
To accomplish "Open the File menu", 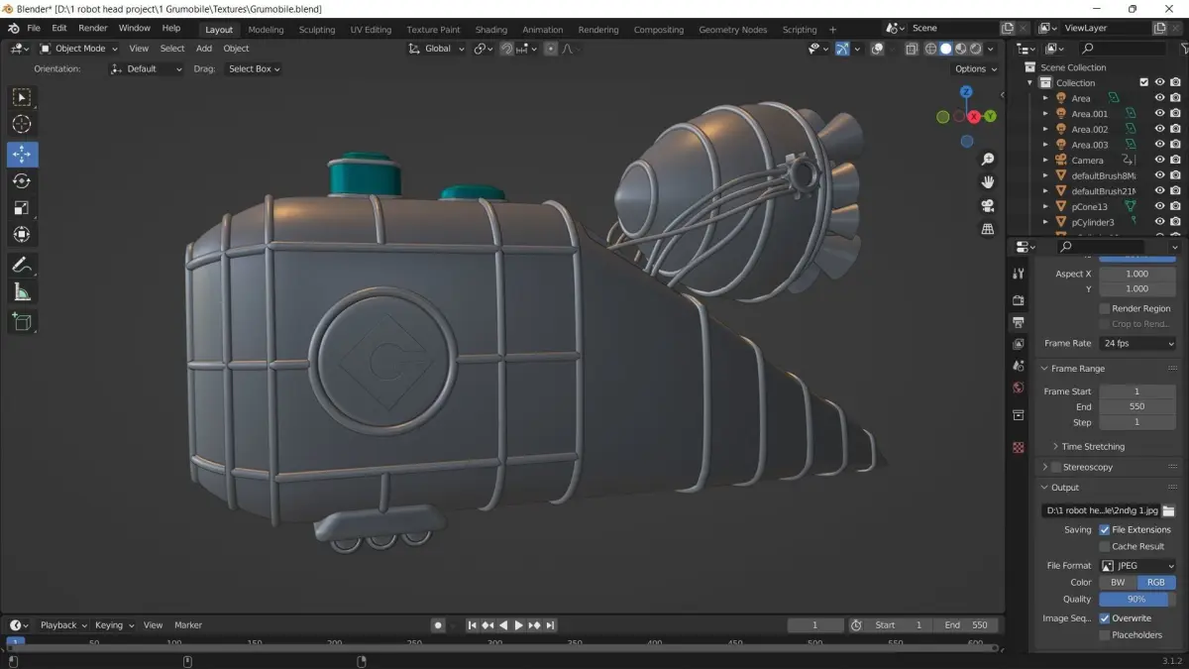I will coord(34,28).
